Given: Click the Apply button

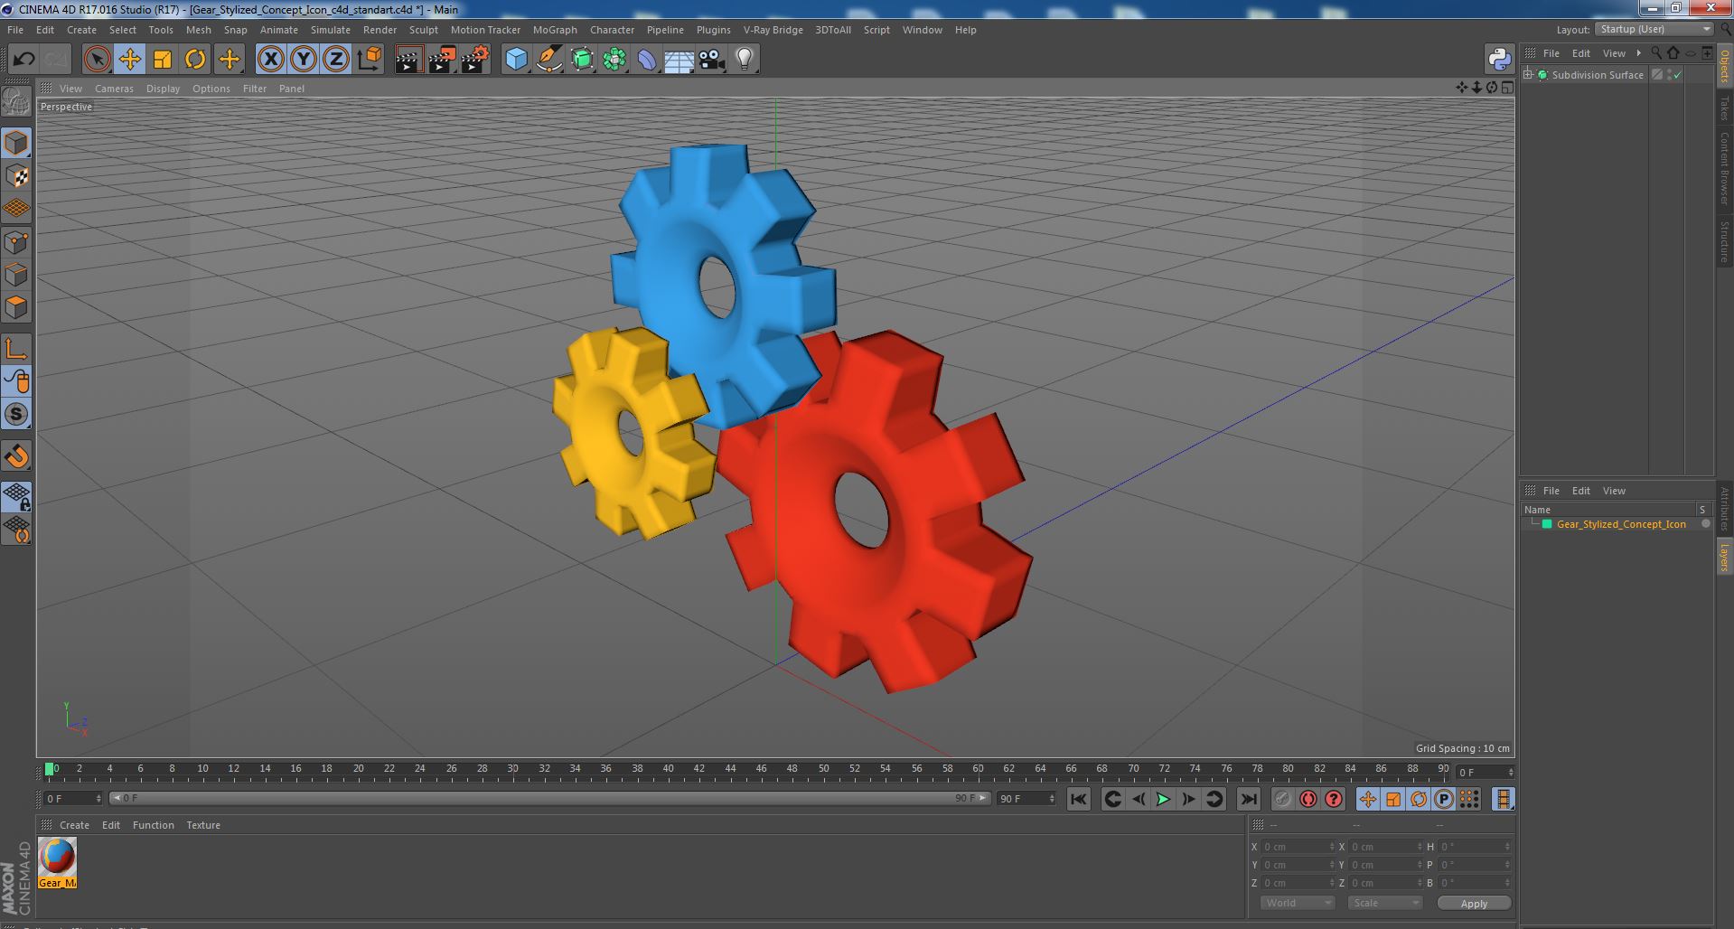Looking at the screenshot, I should (1474, 903).
